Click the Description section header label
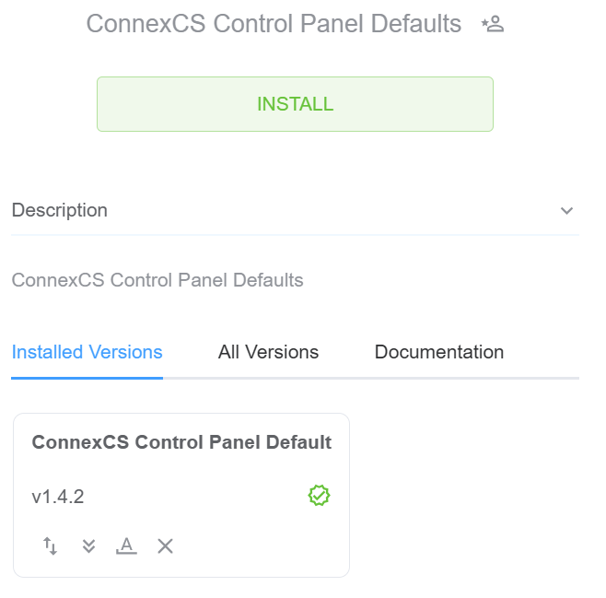The height and width of the screenshot is (598, 606). click(60, 211)
